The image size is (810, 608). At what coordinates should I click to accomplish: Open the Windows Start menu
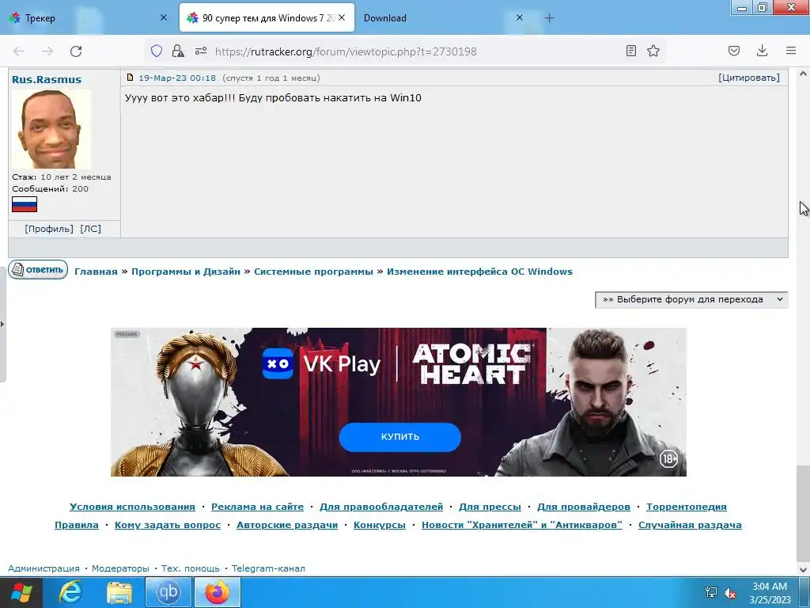click(21, 592)
